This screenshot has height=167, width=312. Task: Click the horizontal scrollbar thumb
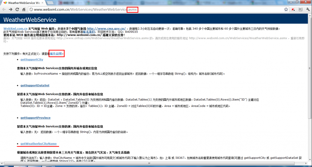[149, 163]
